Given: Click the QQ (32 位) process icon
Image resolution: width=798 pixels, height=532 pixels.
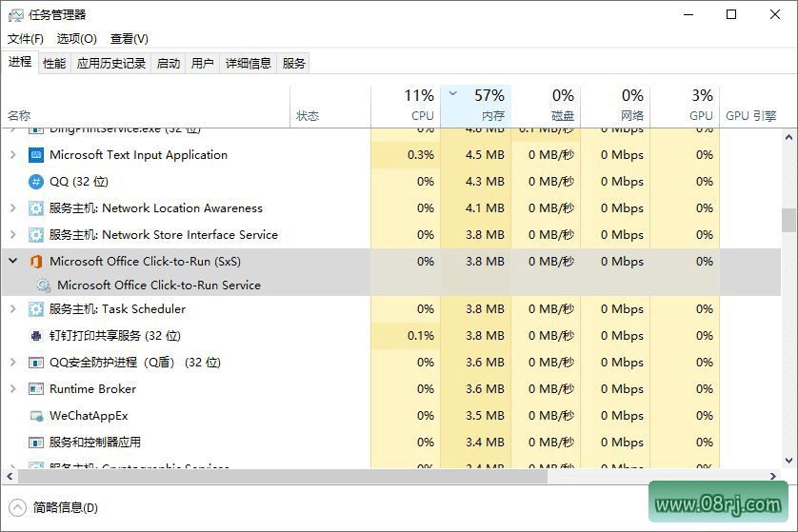Looking at the screenshot, I should click(36, 182).
